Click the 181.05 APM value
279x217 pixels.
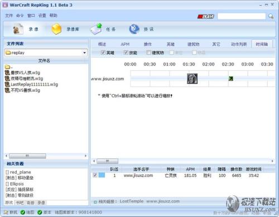pyautogui.click(x=190, y=176)
